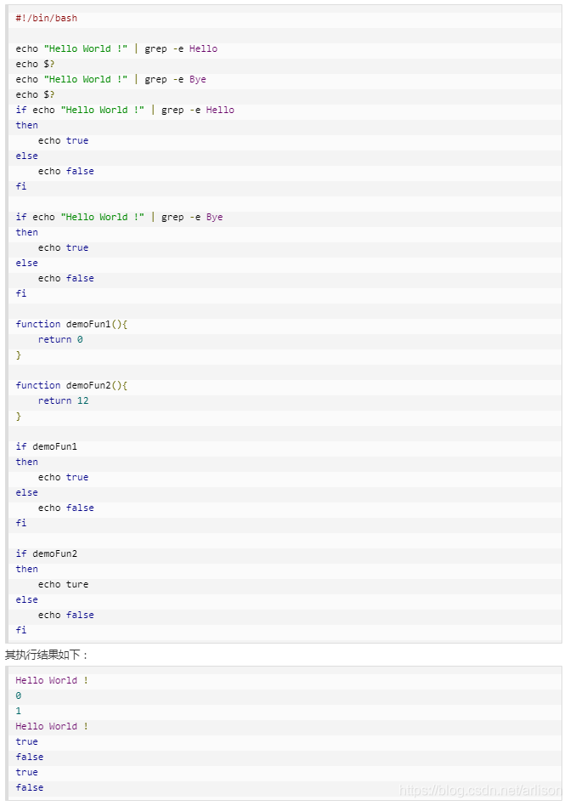The width and height of the screenshot is (570, 806).
Task: Select the 'return 0' line
Action: [x=60, y=339]
